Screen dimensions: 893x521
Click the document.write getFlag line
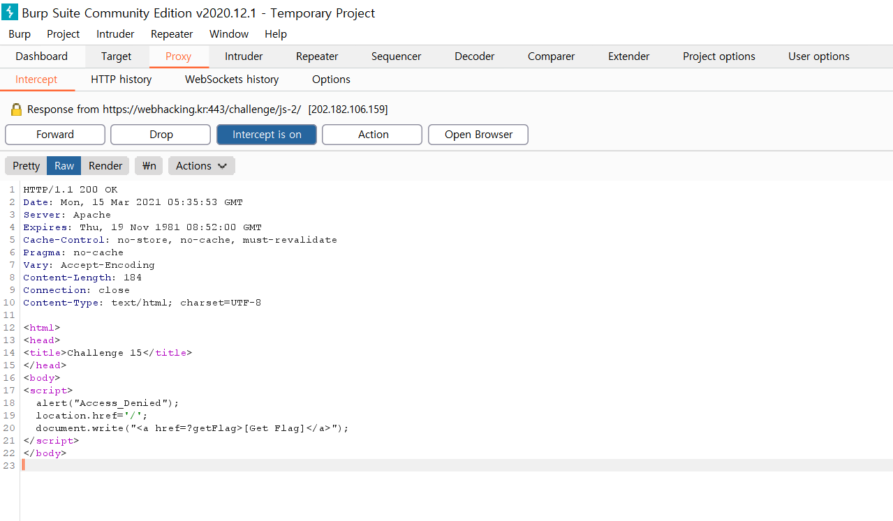pyautogui.click(x=192, y=428)
